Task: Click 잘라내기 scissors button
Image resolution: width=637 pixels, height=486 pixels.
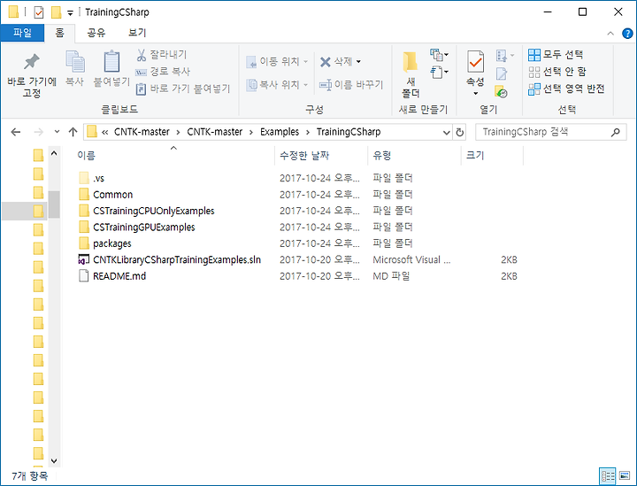Action: point(161,55)
